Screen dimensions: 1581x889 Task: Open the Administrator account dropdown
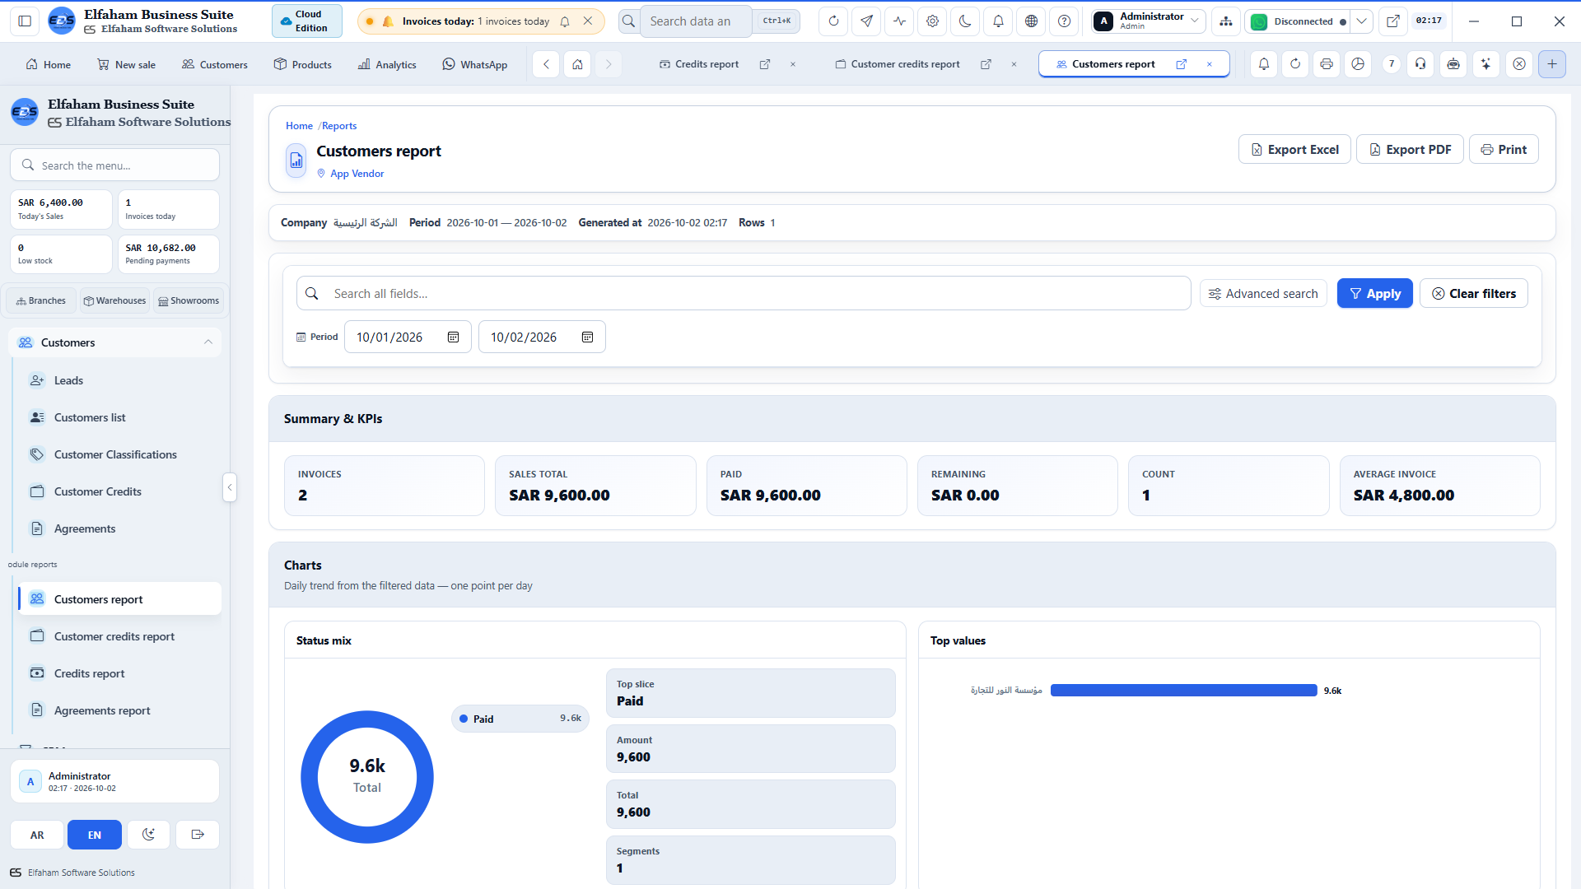(x=1149, y=21)
